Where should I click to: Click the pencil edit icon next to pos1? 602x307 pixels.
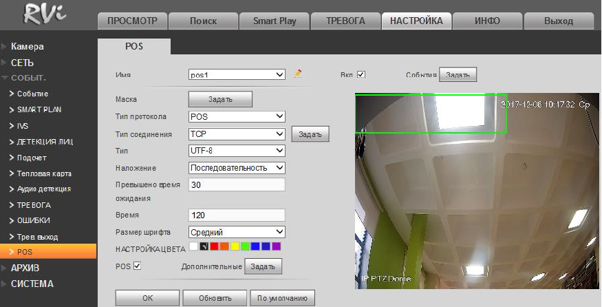click(x=298, y=74)
